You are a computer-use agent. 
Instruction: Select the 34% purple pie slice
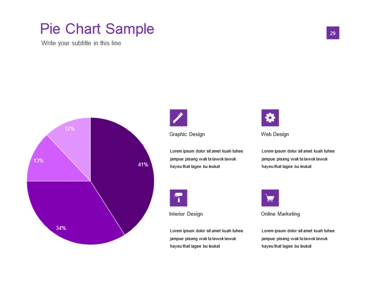74,211
